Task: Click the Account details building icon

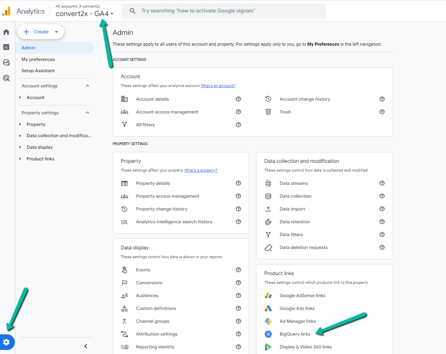Action: click(124, 99)
